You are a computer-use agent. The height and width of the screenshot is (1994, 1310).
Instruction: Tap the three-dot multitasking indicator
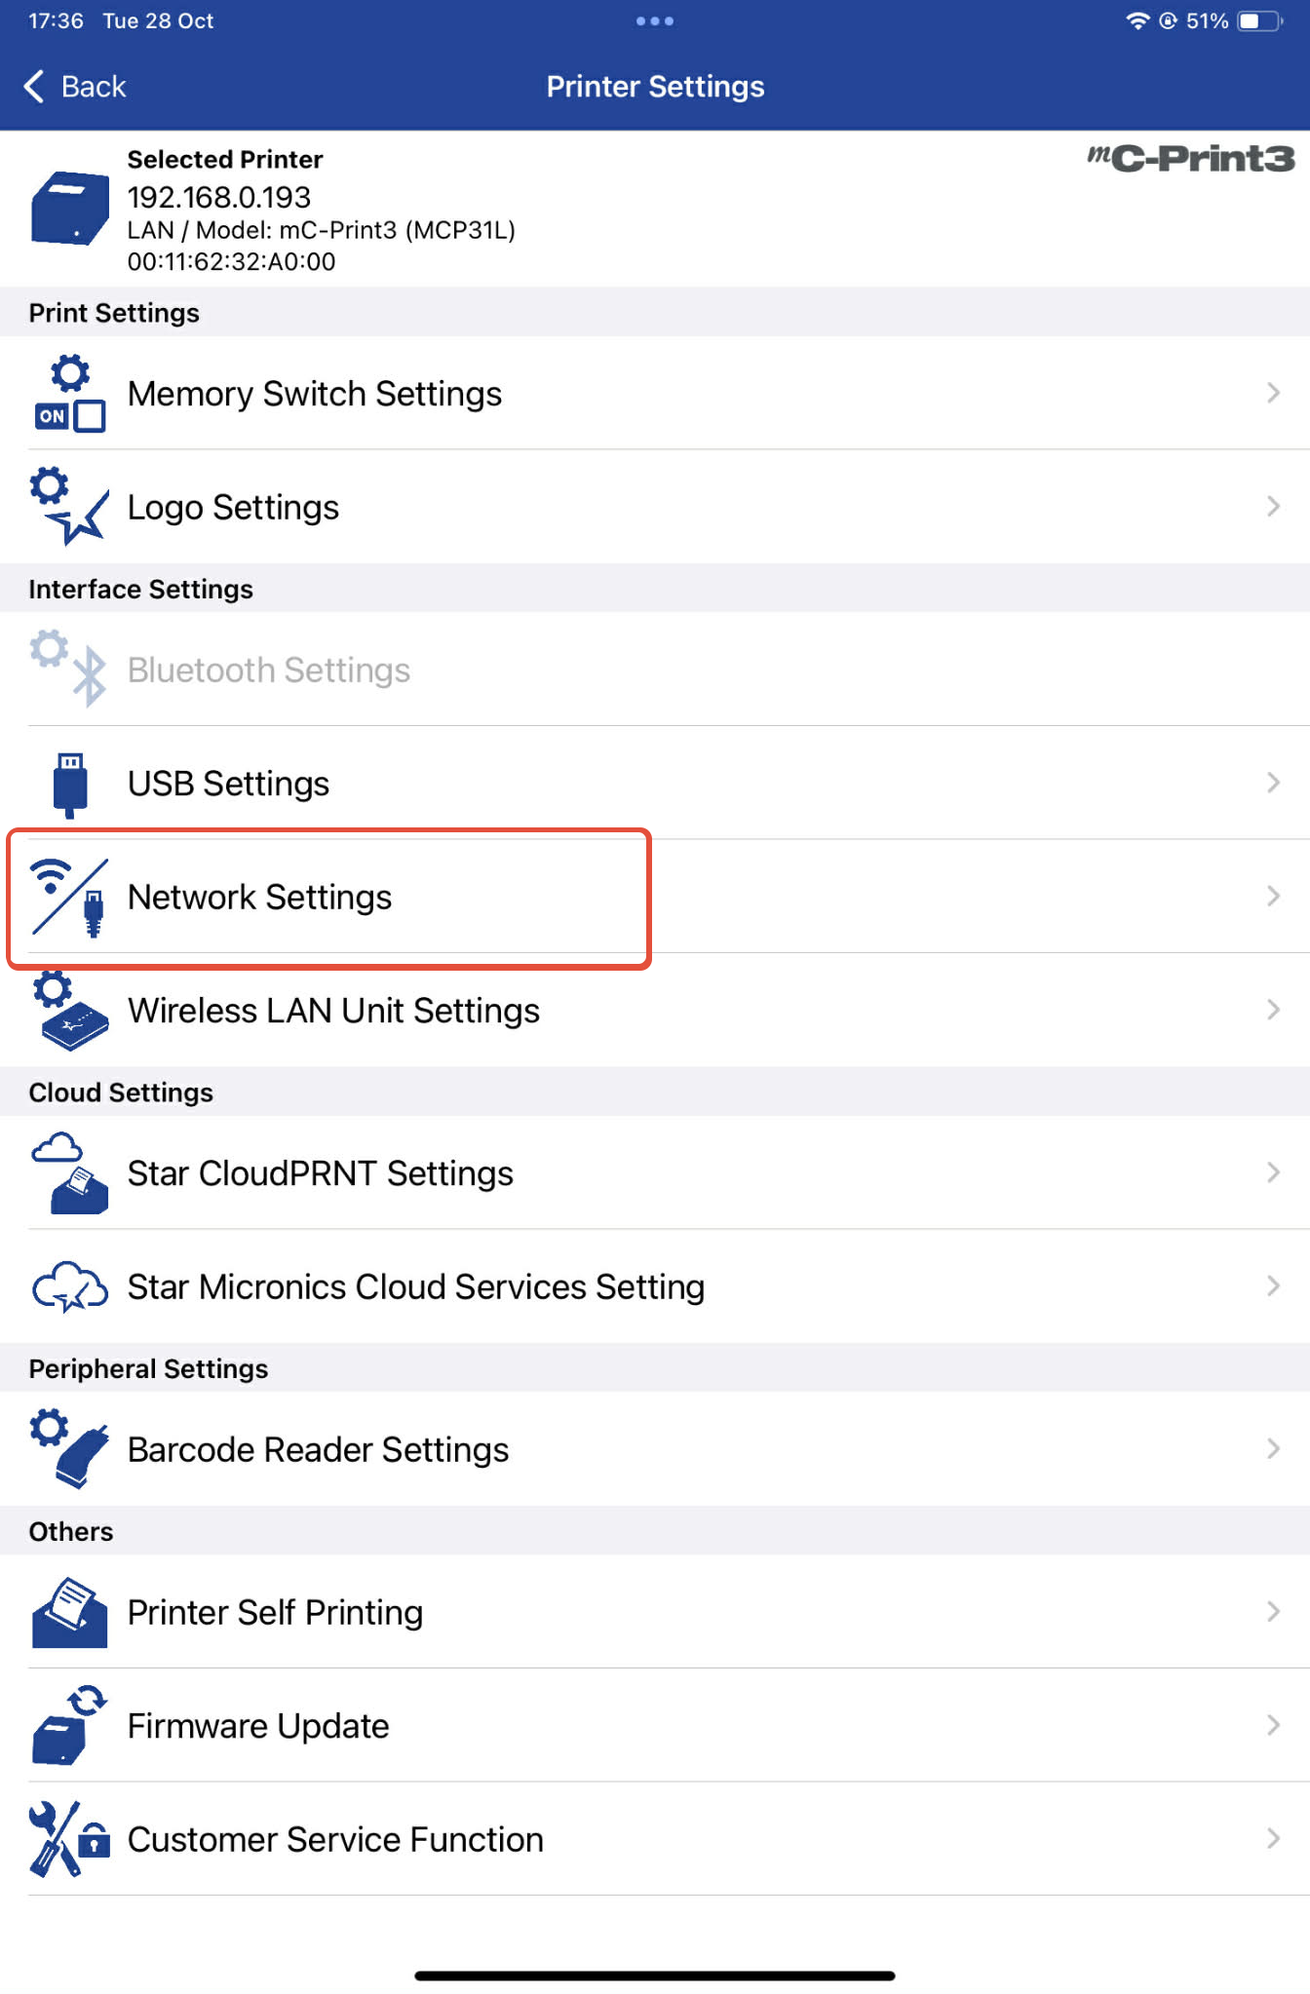point(655,20)
